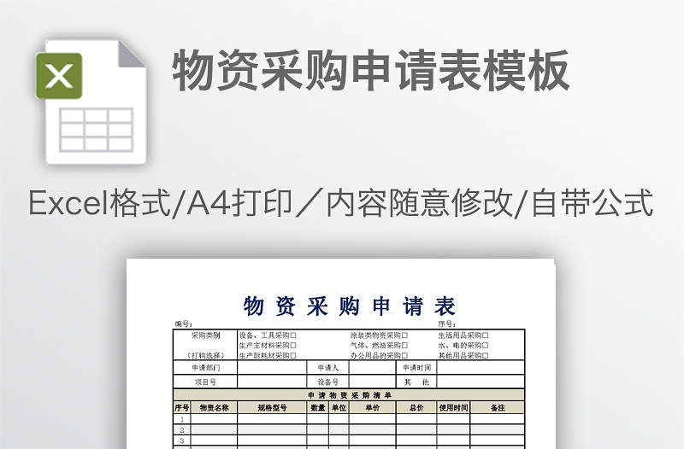Screen dimensions: 684x449
Task: Tick the 生活用品采购 checkbox
Action: (x=485, y=335)
